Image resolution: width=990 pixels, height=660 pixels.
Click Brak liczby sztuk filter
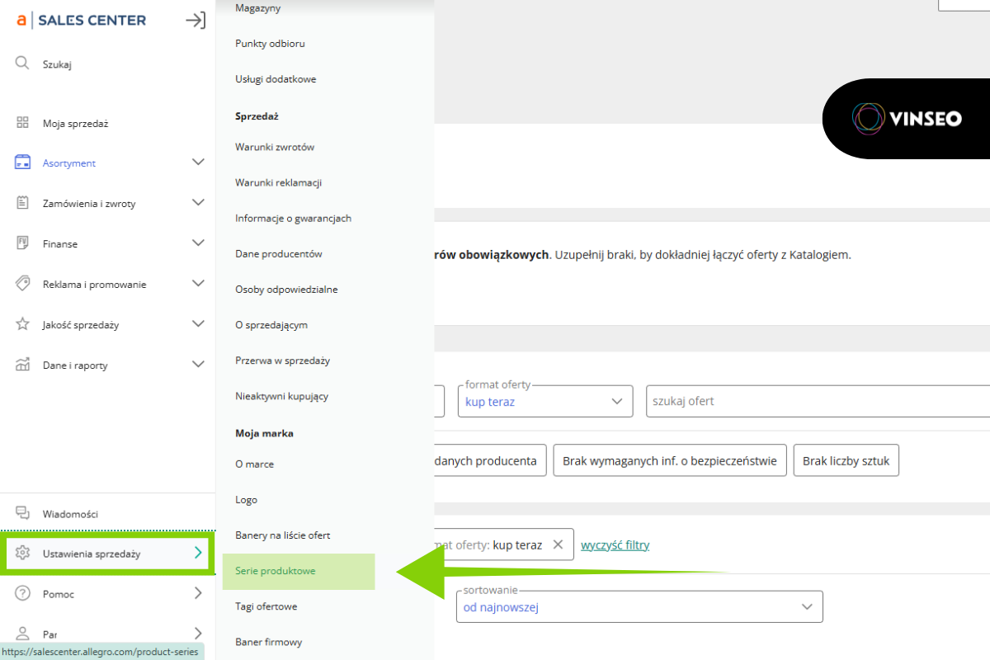pyautogui.click(x=846, y=461)
